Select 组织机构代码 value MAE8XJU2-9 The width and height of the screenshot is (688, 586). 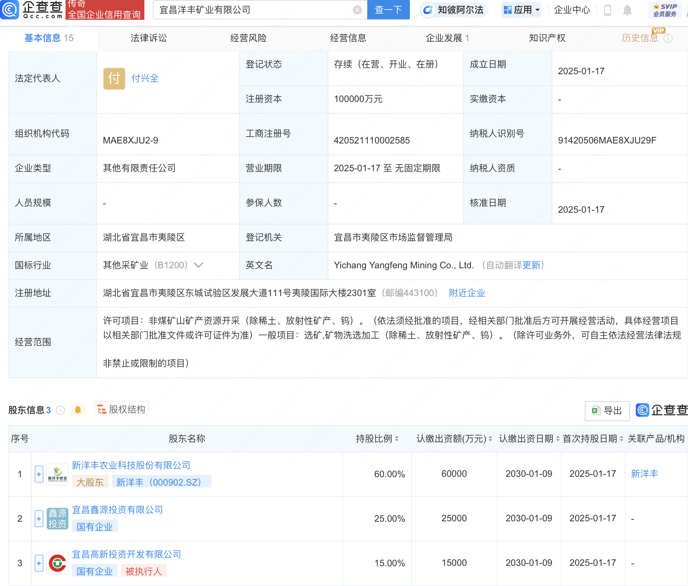tap(130, 140)
